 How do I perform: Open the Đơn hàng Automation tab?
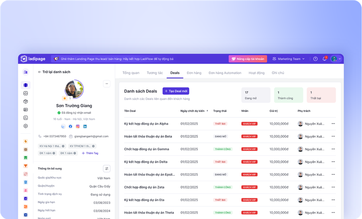[225, 73]
